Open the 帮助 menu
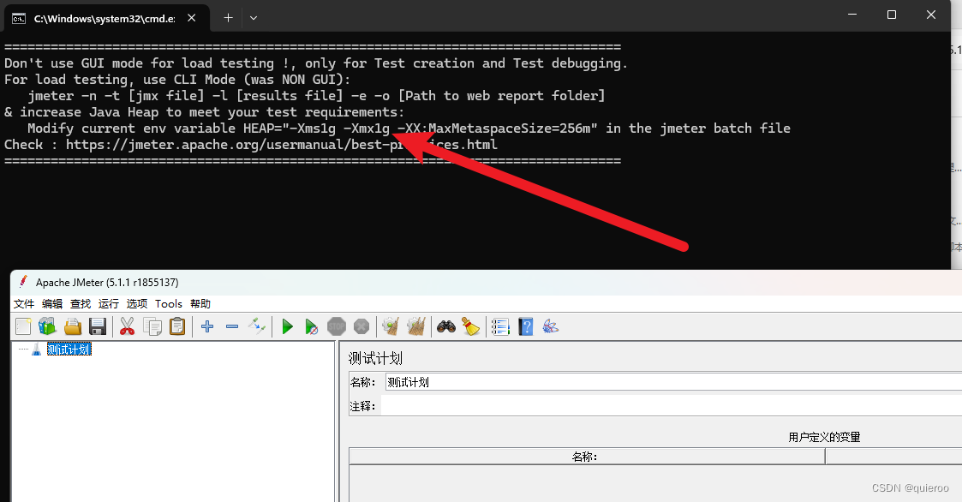 200,304
